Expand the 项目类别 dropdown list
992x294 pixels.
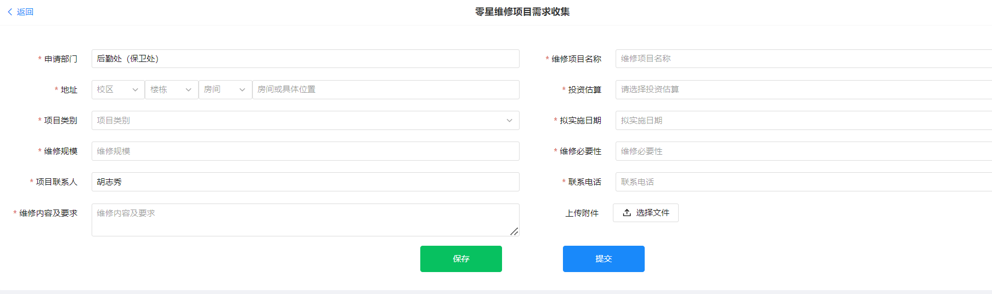pos(305,121)
